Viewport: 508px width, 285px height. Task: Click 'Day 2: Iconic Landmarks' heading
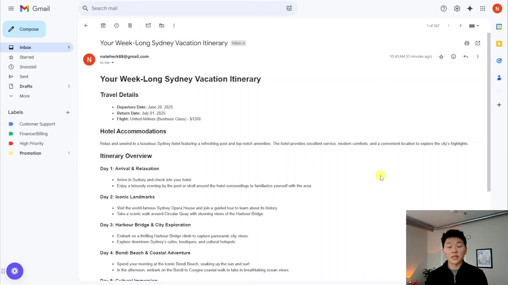click(127, 197)
